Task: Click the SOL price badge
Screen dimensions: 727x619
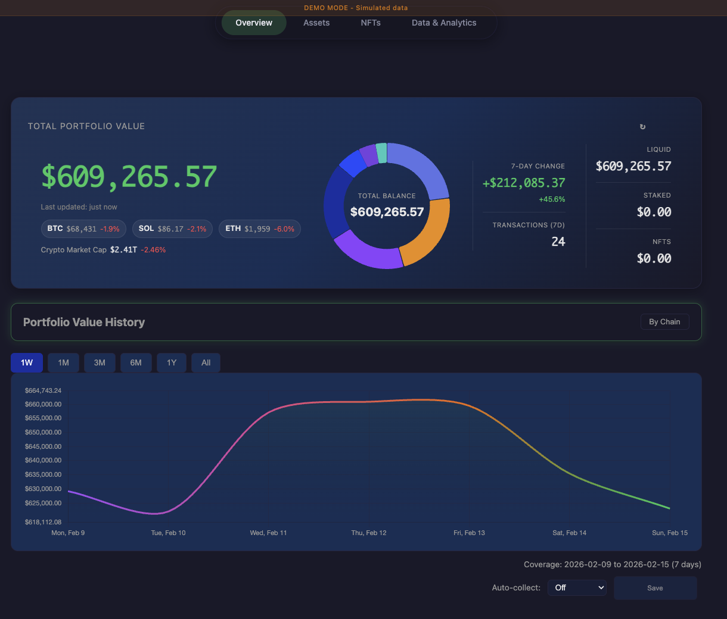Action: 172,229
